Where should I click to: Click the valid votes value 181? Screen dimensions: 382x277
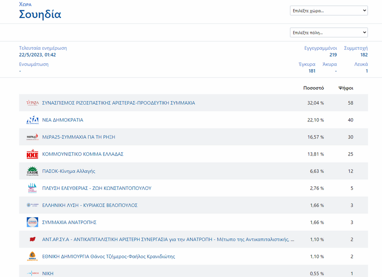tap(312, 71)
